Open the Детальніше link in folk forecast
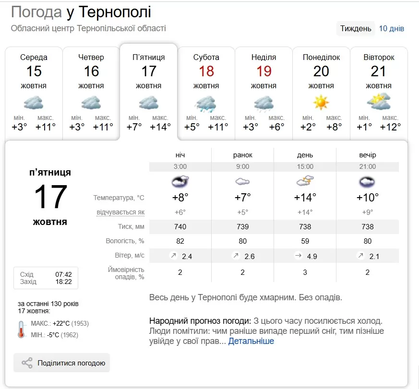 pos(251,341)
